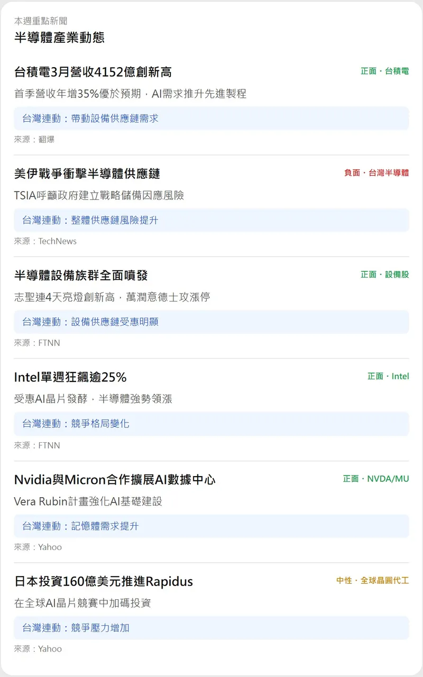Image resolution: width=423 pixels, height=677 pixels.
Task: Click linkage box 競爭格局變化
Action: 212,424
